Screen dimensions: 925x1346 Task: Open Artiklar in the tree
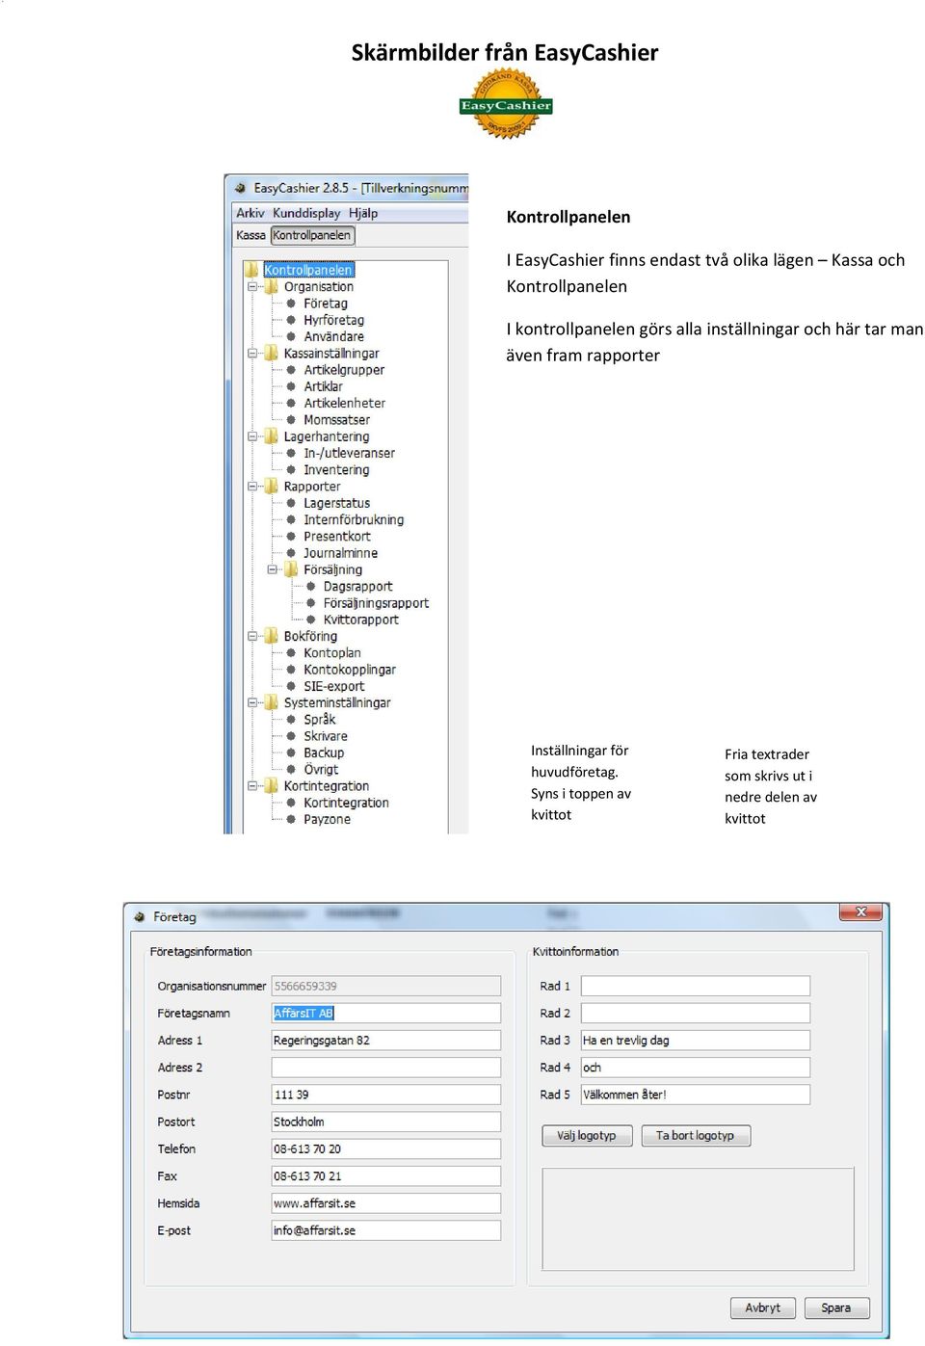click(x=324, y=386)
